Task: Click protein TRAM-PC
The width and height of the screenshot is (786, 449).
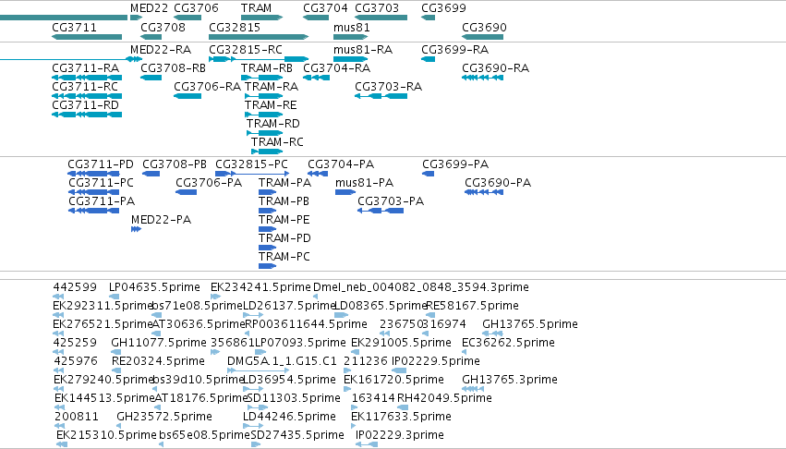Action: coord(284,258)
